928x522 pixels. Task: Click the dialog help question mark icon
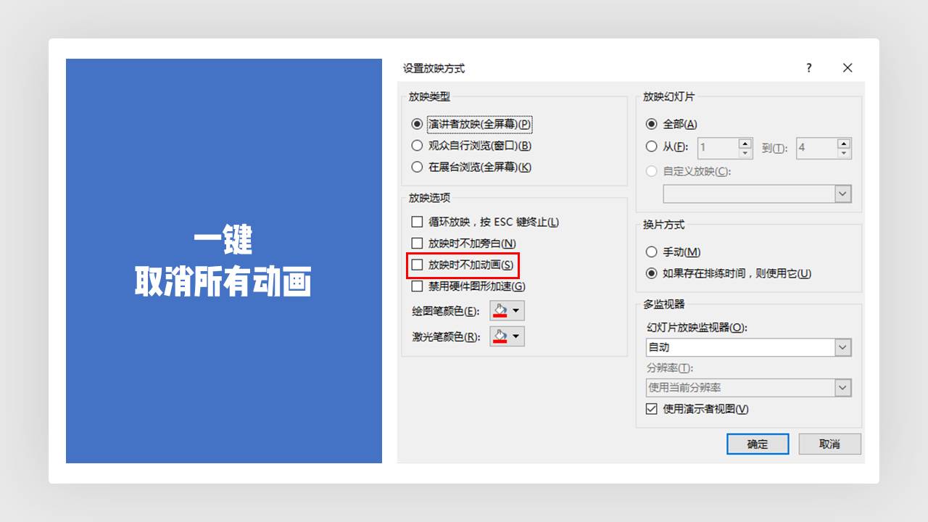pyautogui.click(x=808, y=67)
